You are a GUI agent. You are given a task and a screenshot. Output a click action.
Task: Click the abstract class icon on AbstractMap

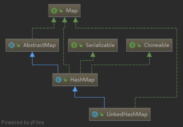tap(12, 45)
